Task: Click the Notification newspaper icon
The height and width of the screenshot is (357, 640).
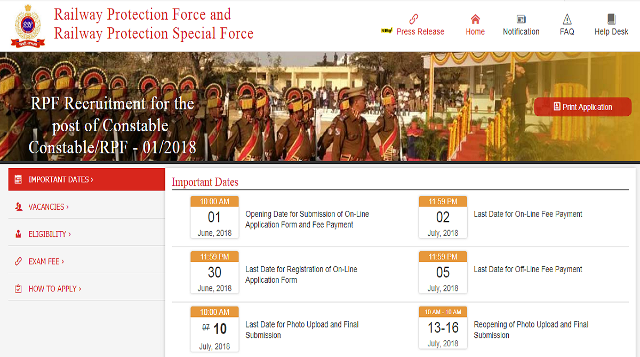Action: tap(521, 19)
